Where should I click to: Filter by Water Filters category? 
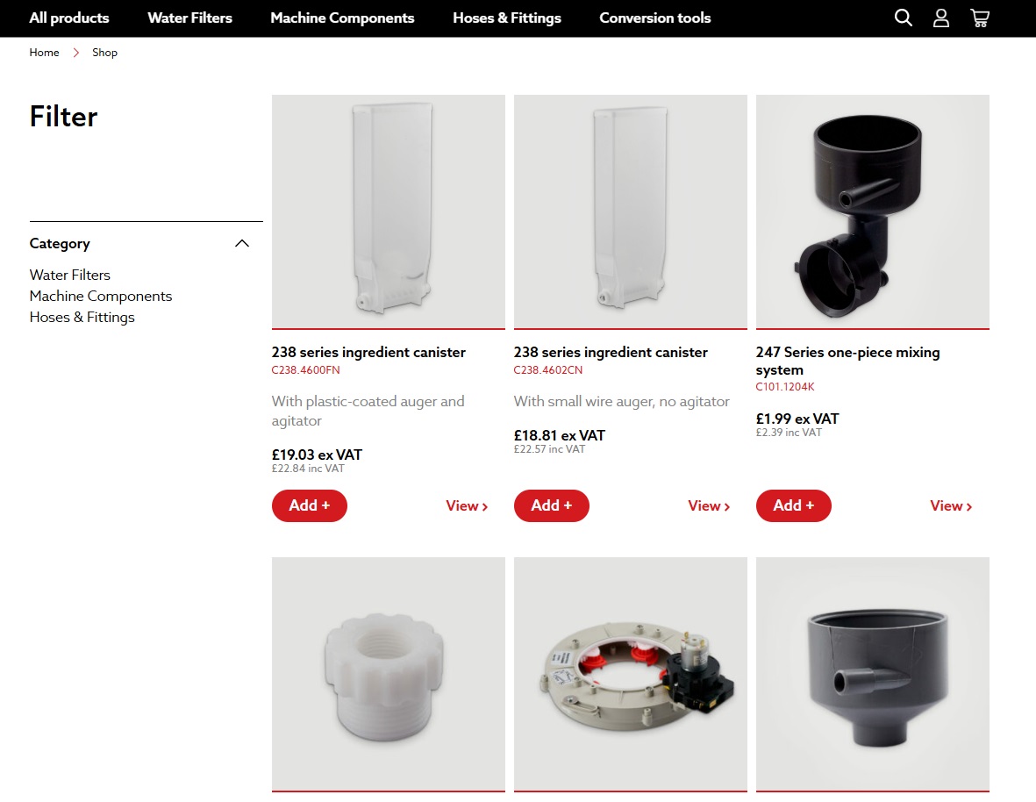tap(70, 275)
